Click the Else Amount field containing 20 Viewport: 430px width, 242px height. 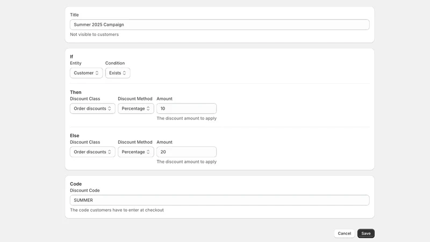tap(187, 152)
